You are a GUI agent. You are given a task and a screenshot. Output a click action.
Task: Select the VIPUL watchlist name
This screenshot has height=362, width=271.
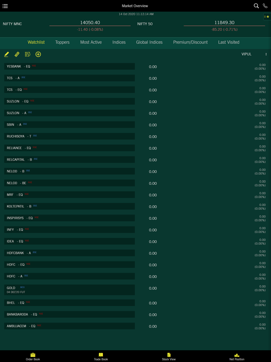[246, 54]
